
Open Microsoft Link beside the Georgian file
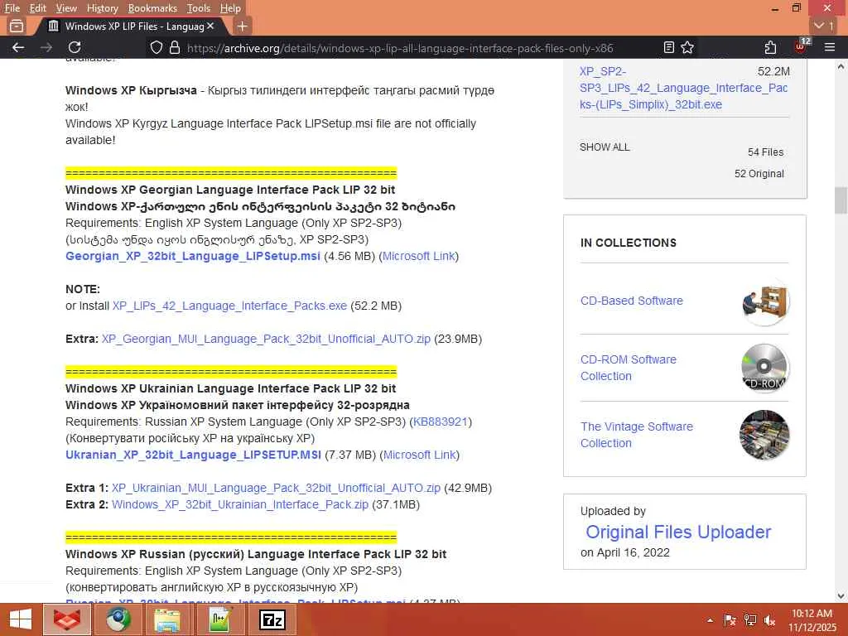click(419, 256)
